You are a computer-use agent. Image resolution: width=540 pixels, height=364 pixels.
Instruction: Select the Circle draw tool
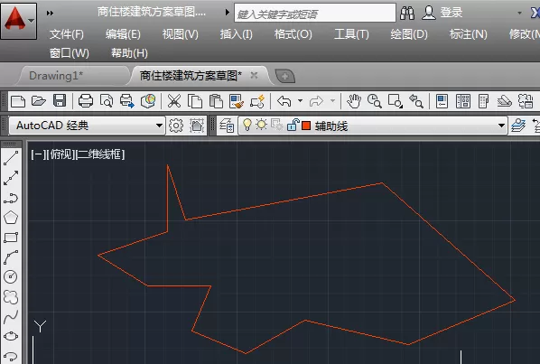[11, 277]
